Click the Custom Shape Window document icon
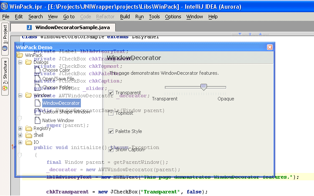 [x=37, y=112]
